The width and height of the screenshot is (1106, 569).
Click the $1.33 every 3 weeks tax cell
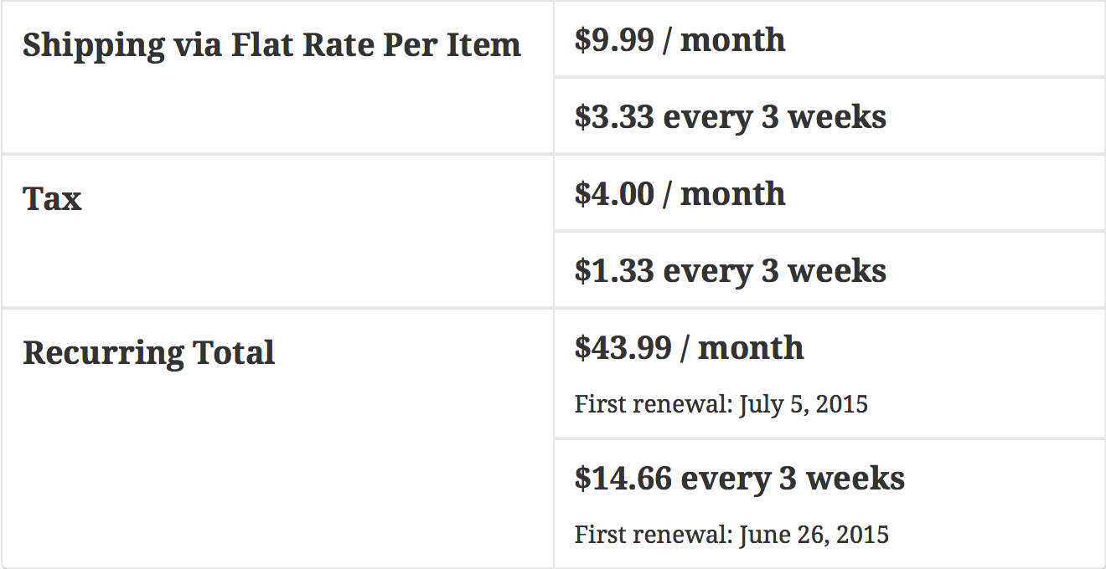pos(730,270)
